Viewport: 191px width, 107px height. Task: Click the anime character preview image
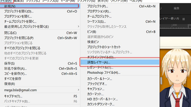[176, 76]
